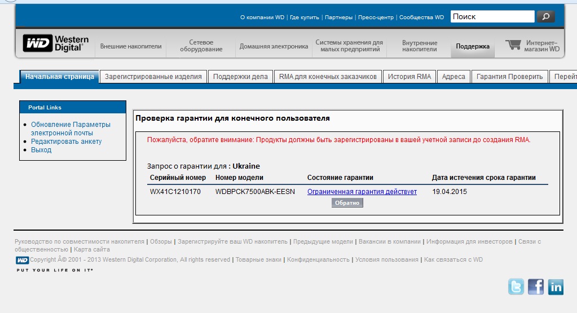This screenshot has height=313, width=577.
Task: Open Ограниченная гарантия действует link
Action: pos(362,192)
